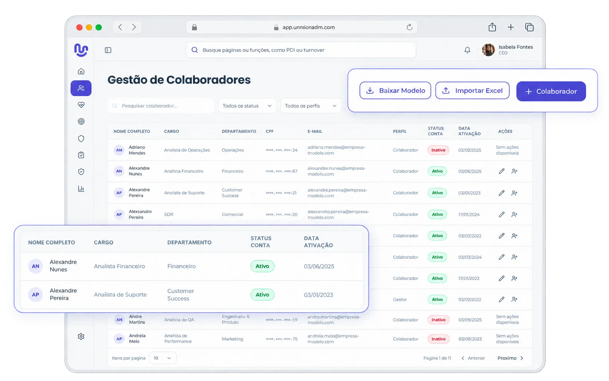The height and width of the screenshot is (381, 609).
Task: Click Inativo badge for André Martins
Action: pos(438,320)
